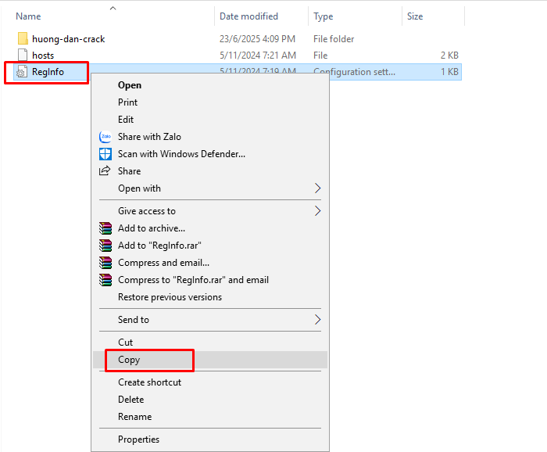The image size is (547, 452).
Task: Click the sort arrow above Name column
Action: point(113,8)
